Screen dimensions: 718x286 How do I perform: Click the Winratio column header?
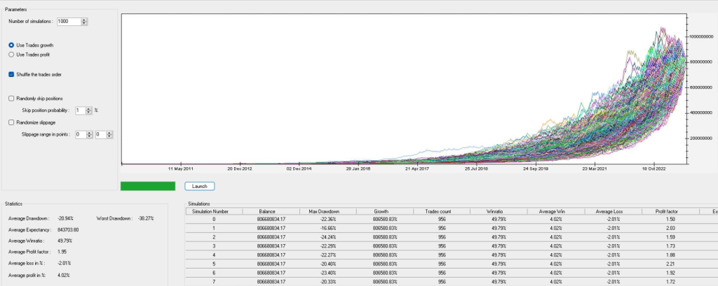[499, 210]
